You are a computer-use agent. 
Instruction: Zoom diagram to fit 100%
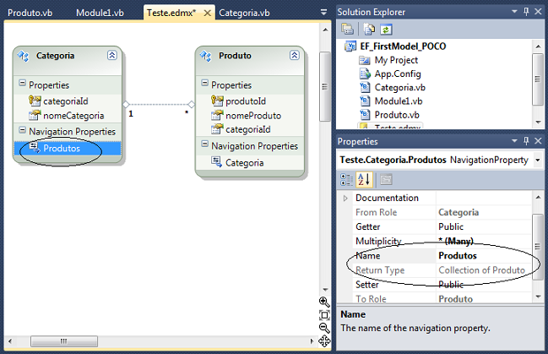[324, 315]
